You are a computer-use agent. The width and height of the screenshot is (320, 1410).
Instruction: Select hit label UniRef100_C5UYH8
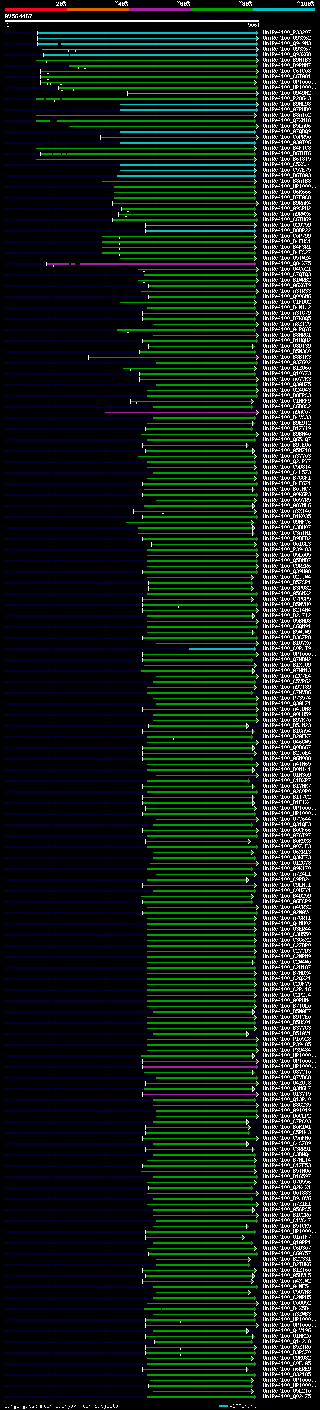click(x=287, y=1292)
